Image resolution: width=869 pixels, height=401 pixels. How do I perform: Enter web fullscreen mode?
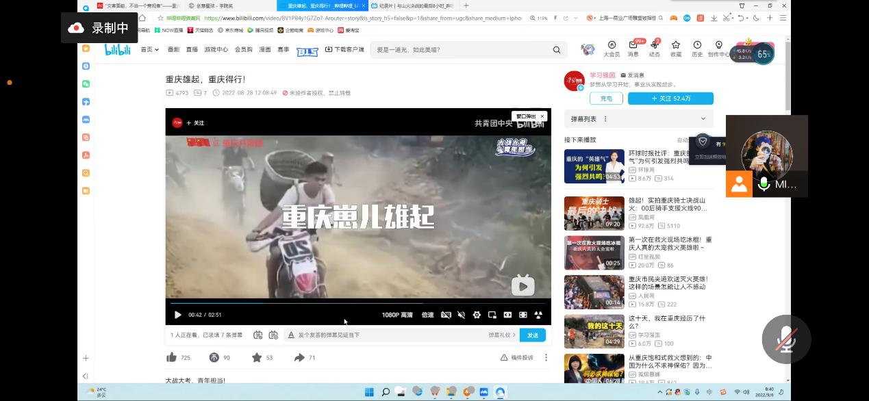coord(522,315)
